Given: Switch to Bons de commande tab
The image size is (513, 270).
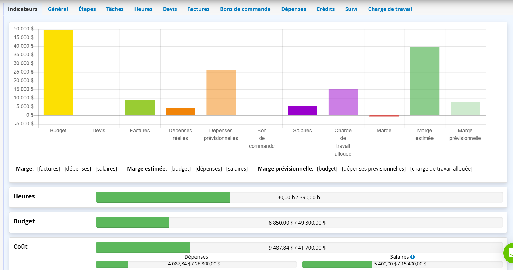Looking at the screenshot, I should click(245, 9).
